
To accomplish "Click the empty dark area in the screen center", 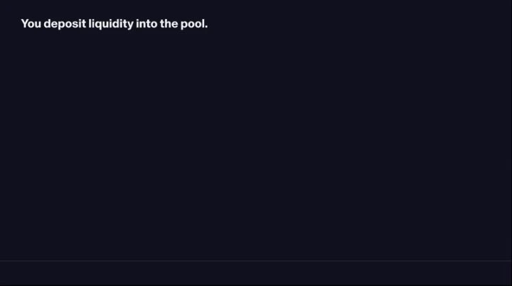I will pyautogui.click(x=256, y=142).
